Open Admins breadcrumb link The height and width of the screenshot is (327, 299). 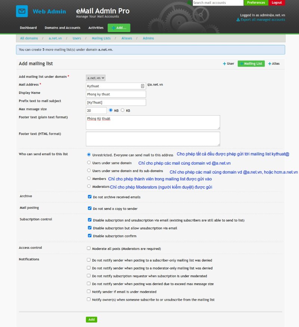point(148,38)
